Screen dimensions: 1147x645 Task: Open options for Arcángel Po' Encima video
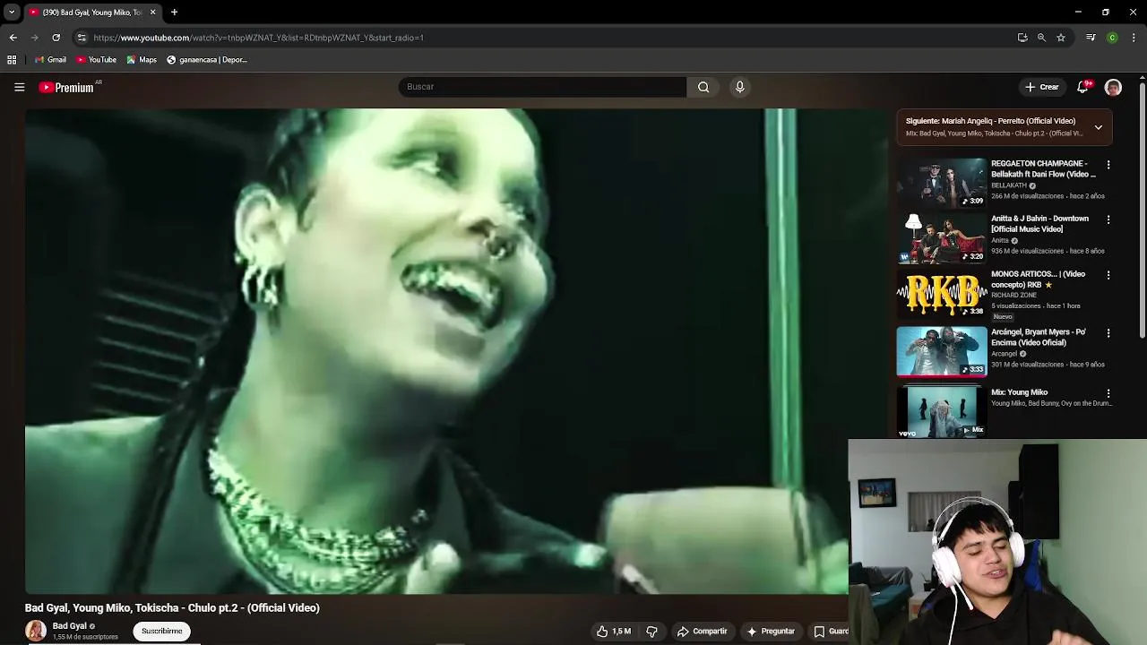tap(1108, 333)
